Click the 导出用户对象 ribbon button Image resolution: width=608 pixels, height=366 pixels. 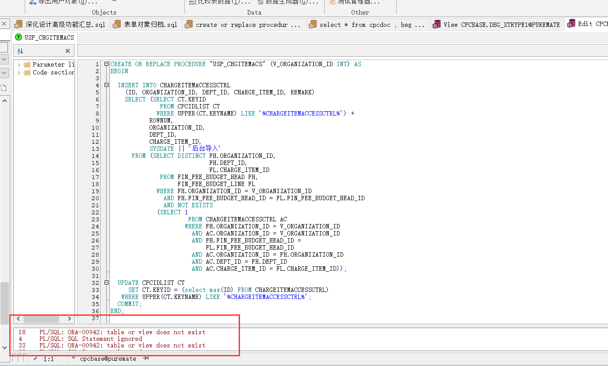point(64,2)
